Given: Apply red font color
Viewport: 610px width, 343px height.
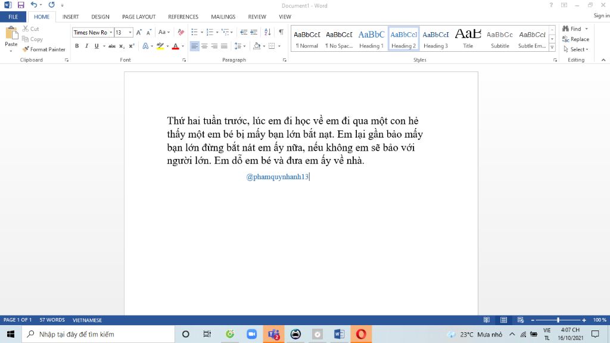Looking at the screenshot, I should (x=176, y=46).
